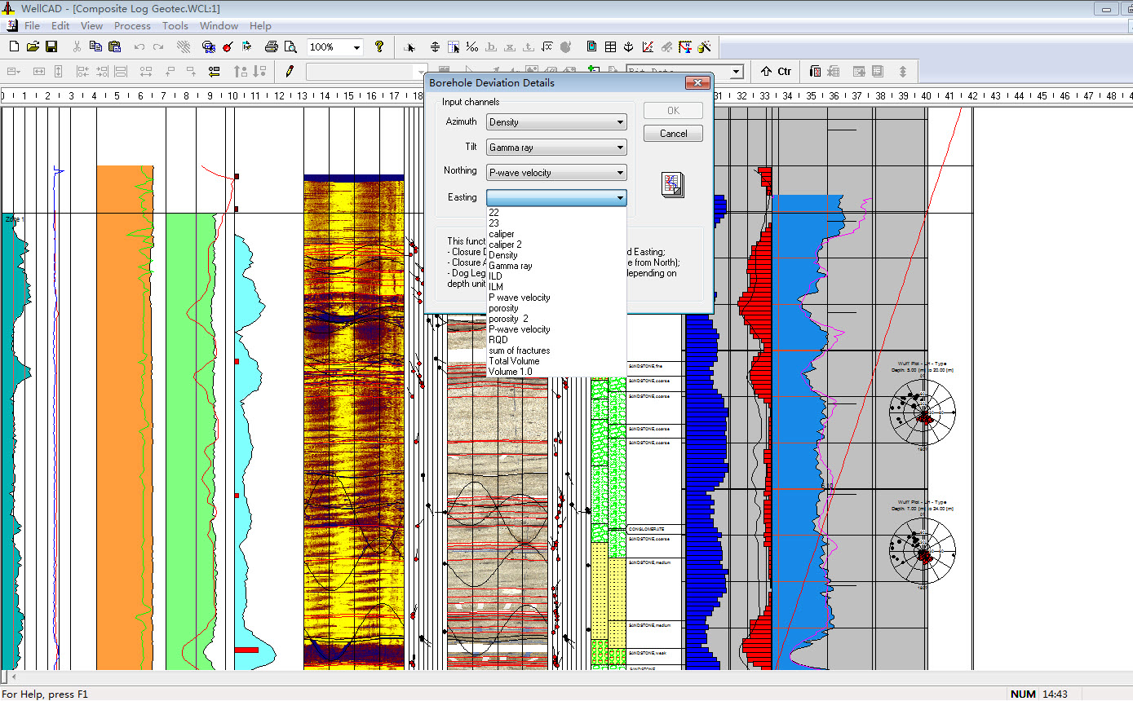Image resolution: width=1133 pixels, height=701 pixels.
Task: Open a file using the folder icon
Action: click(x=33, y=46)
